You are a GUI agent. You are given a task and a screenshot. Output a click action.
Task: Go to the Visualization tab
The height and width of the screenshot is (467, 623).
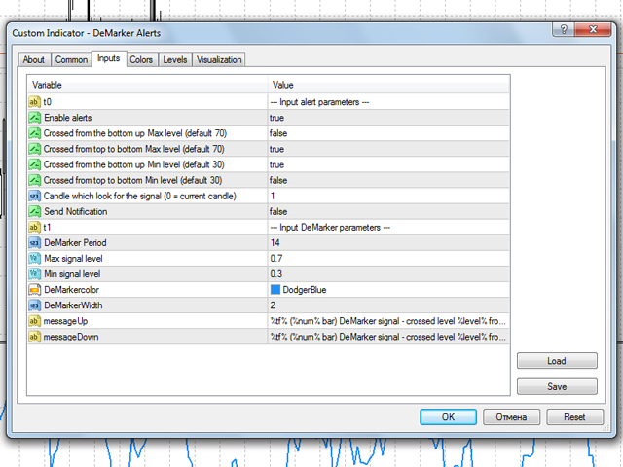tap(219, 60)
